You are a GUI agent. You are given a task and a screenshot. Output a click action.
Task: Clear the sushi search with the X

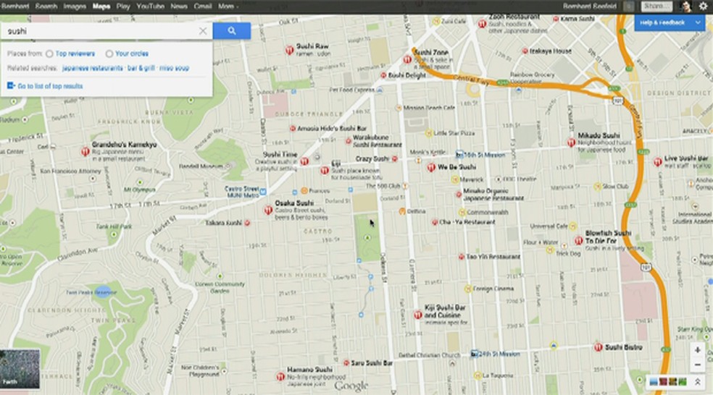pyautogui.click(x=203, y=31)
